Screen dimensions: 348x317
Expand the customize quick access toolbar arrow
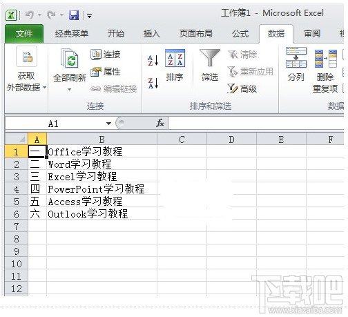[89, 16]
